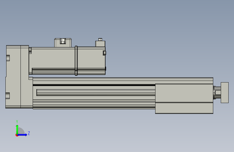Select the 'Z' axis label
The width and height of the screenshot is (234, 152).
tap(29, 133)
